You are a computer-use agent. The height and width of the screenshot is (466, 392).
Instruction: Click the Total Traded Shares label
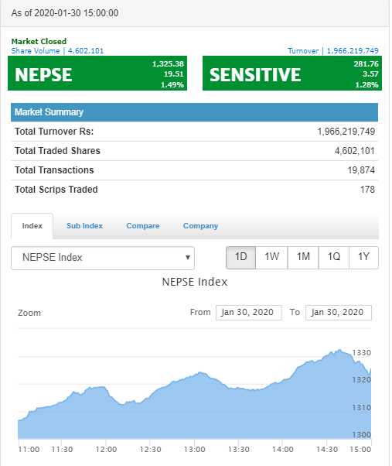pos(57,151)
